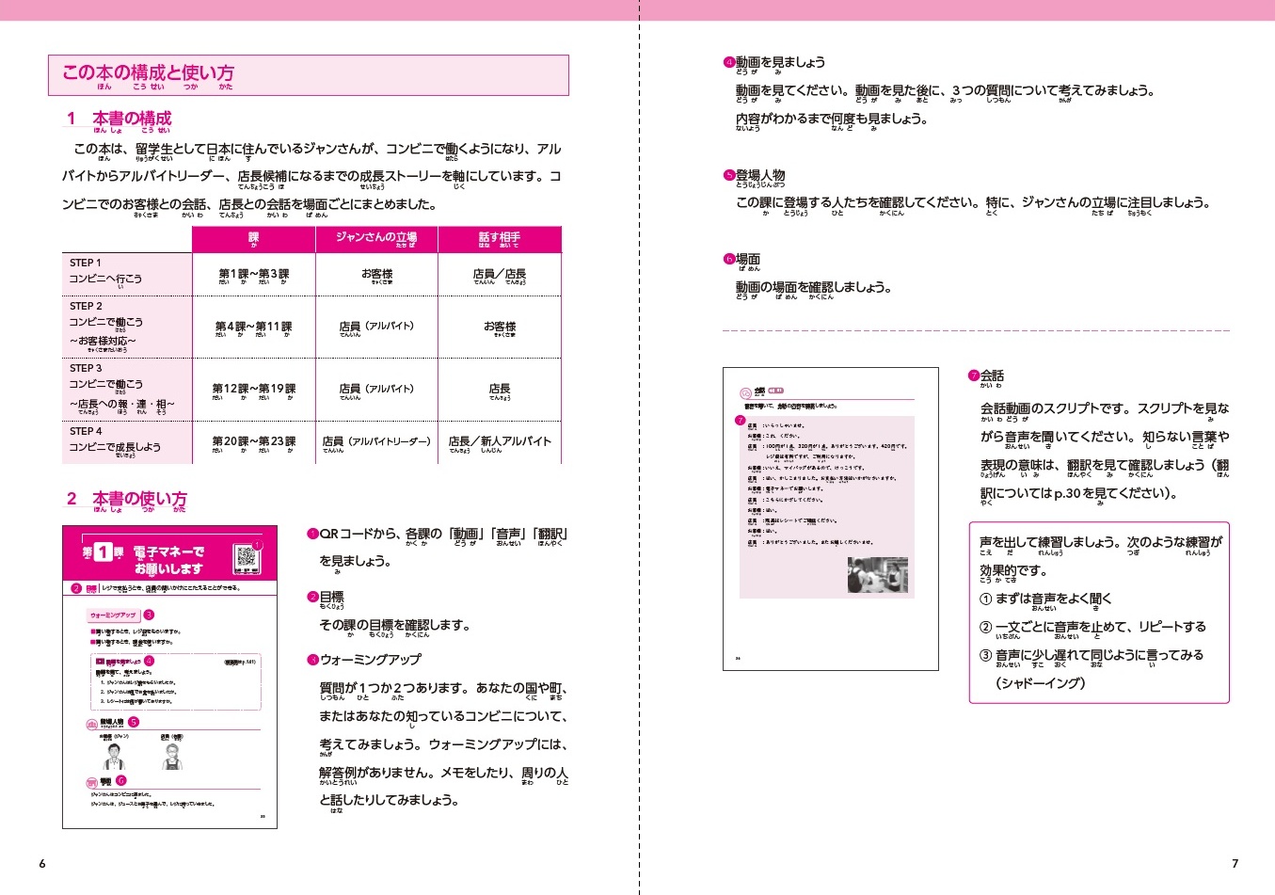
Task: Click STEP 4 コンビニで成長しよう row
Action: [126, 440]
